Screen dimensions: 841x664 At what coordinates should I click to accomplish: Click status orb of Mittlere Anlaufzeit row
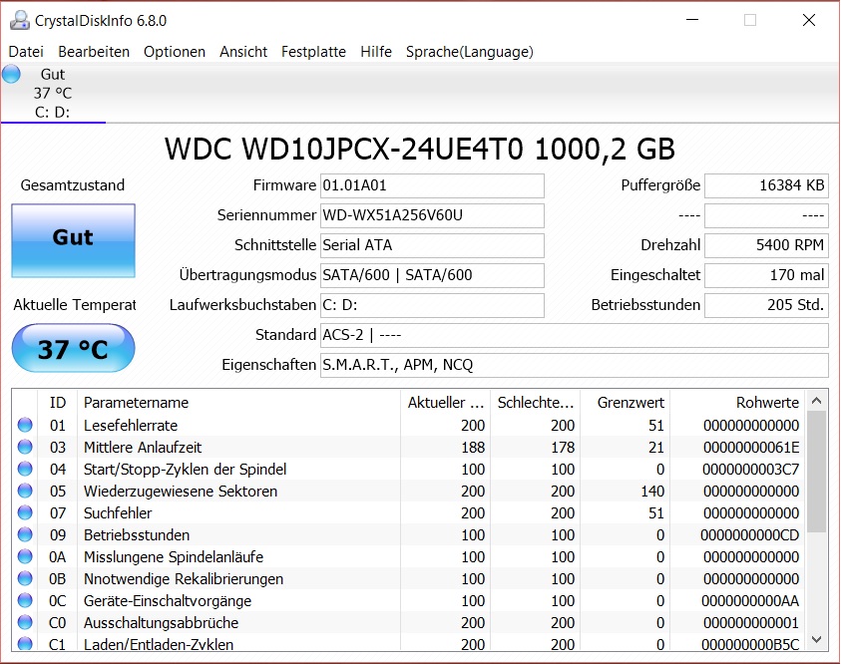click(25, 447)
